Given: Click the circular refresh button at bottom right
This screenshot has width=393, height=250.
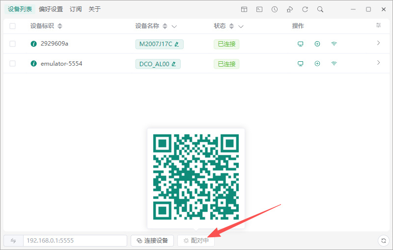Looking at the screenshot, I should tap(384, 241).
